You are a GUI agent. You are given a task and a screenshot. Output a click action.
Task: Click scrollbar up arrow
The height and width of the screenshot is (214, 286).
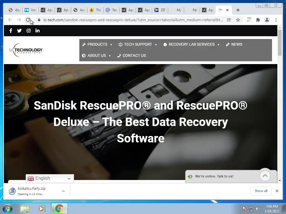coord(280,28)
